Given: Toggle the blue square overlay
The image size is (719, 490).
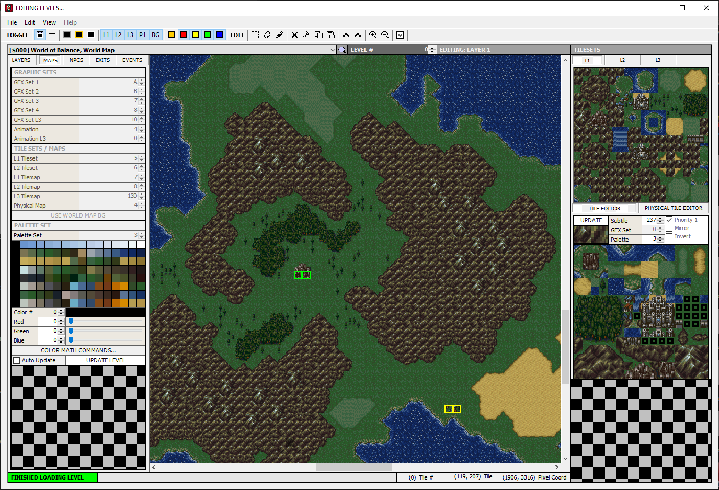Looking at the screenshot, I should 220,35.
